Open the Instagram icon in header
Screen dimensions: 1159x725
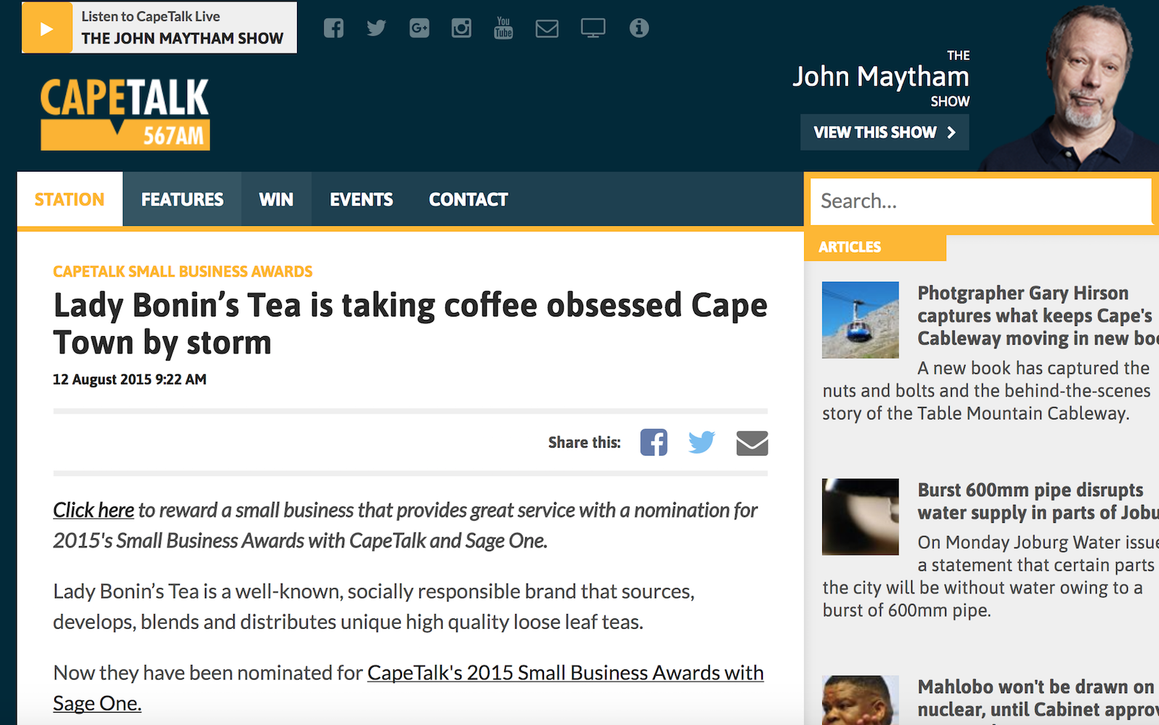461,28
